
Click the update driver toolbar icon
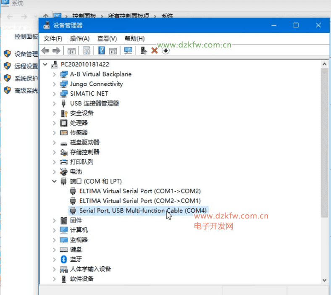144,51
